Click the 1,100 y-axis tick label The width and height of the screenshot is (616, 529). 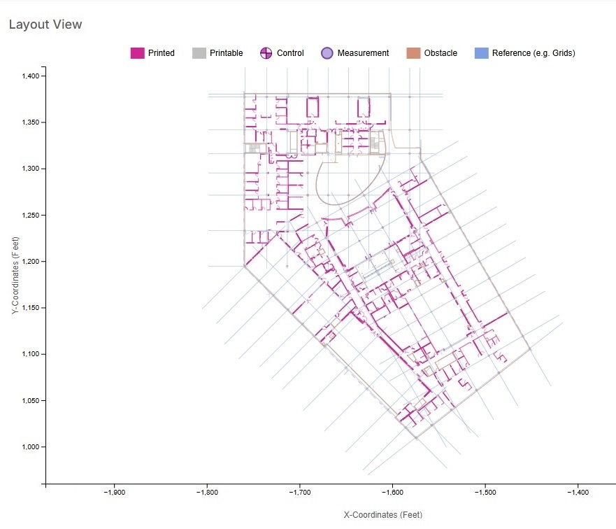pos(31,353)
